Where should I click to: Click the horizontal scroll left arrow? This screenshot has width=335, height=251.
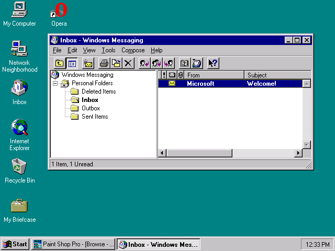[162, 153]
